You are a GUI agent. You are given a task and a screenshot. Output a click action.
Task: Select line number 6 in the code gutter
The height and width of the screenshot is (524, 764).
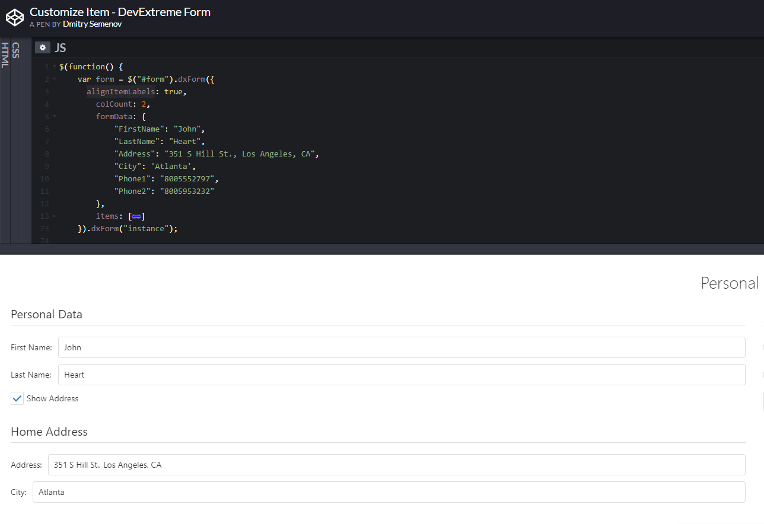coord(46,129)
